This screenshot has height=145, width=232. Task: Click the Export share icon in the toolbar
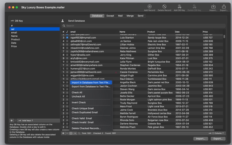(x=224, y=7)
